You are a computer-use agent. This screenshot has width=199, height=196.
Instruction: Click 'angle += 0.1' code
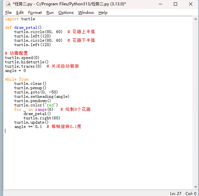coord(28,127)
